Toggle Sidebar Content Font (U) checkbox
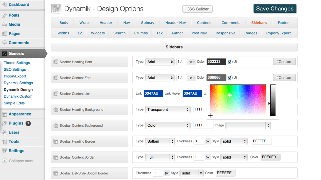This screenshot has width=321, height=180. 229,78
